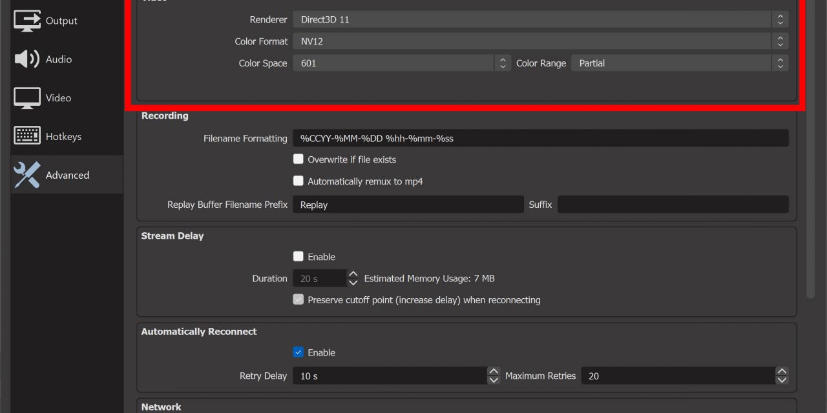Viewport: 827px width, 413px height.
Task: Click the Audio speaker icon
Action: click(26, 59)
